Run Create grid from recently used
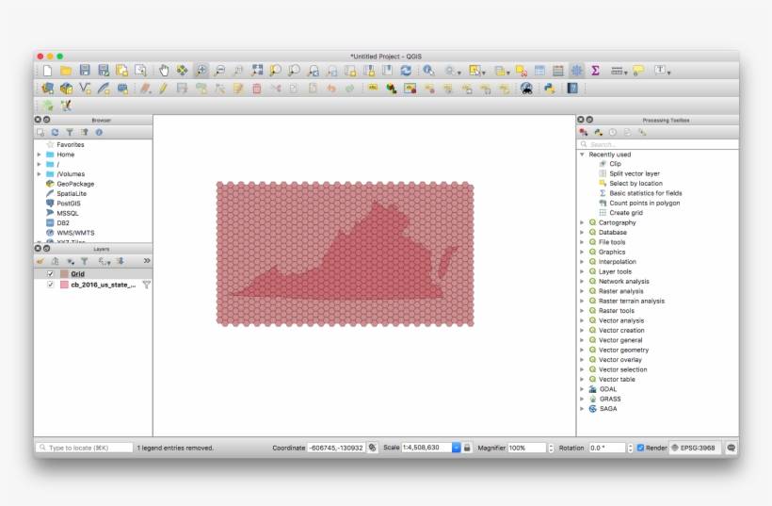This screenshot has height=506, width=772. [626, 213]
